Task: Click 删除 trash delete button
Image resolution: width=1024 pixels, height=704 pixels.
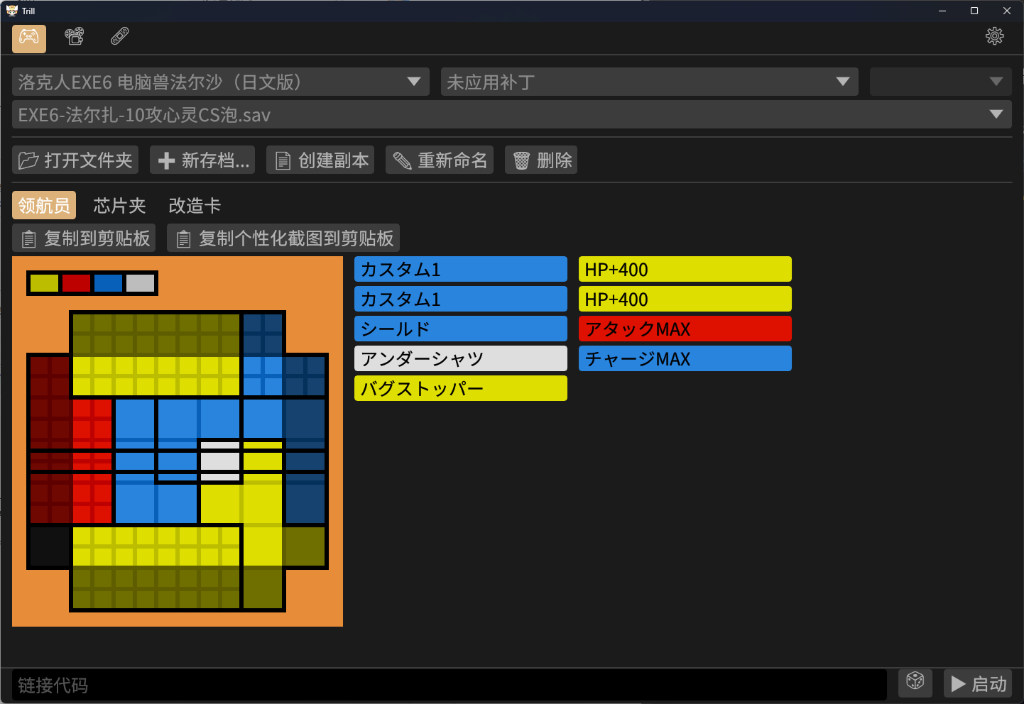Action: (541, 160)
